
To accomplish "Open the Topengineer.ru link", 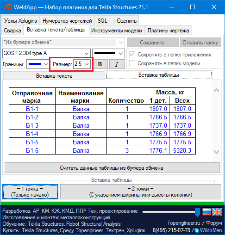I will tap(184, 223).
